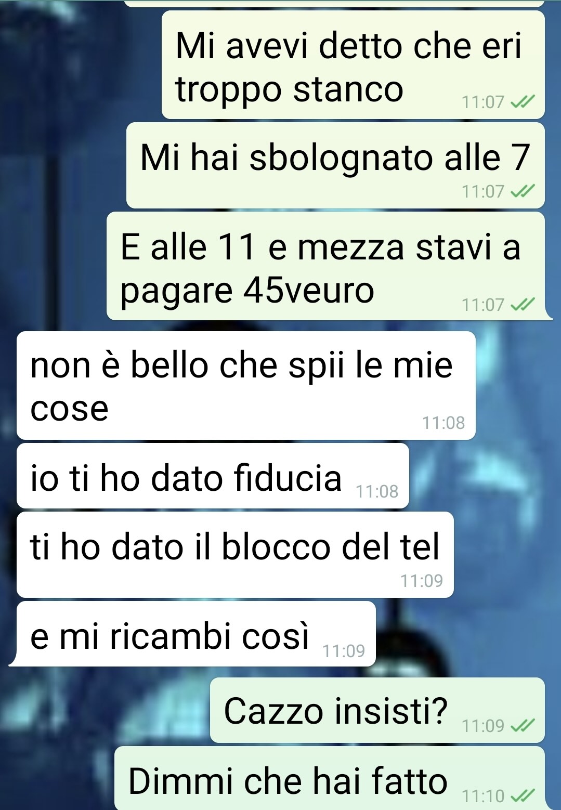Tap the 'Dimmi che hai fatto' message bubble
Image resolution: width=561 pixels, height=810 pixels.
pos(330,778)
